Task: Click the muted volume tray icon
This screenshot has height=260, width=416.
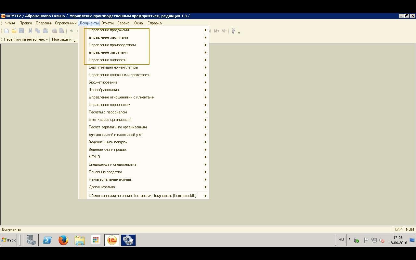Action: (382, 240)
